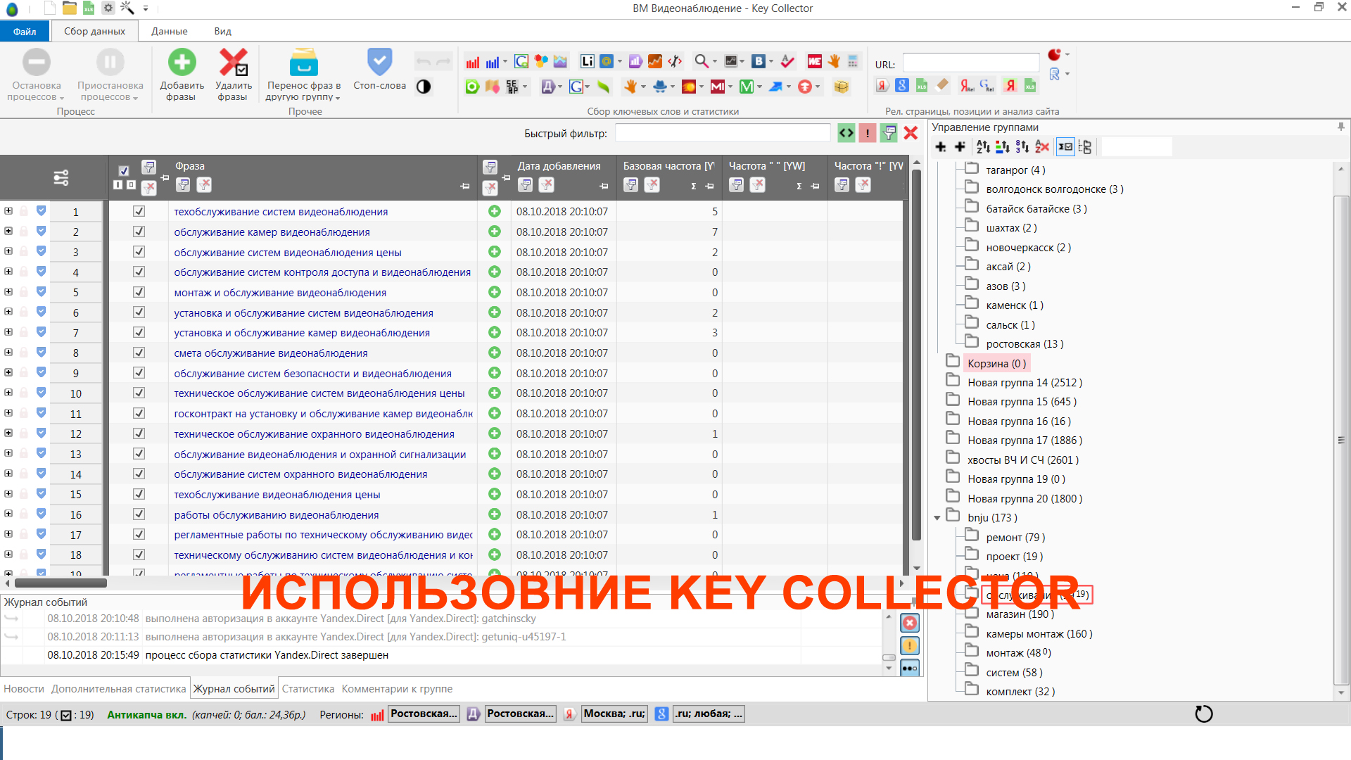Screen dimensions: 1351x760
Task: Toggle the select-all checkbox in table header
Action: point(124,170)
